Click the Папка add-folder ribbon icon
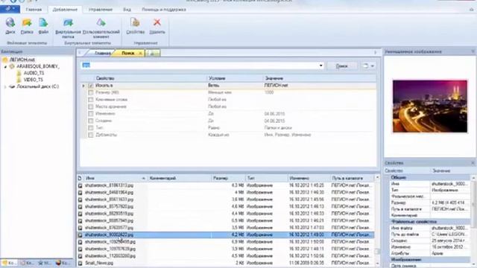 [x=27, y=23]
